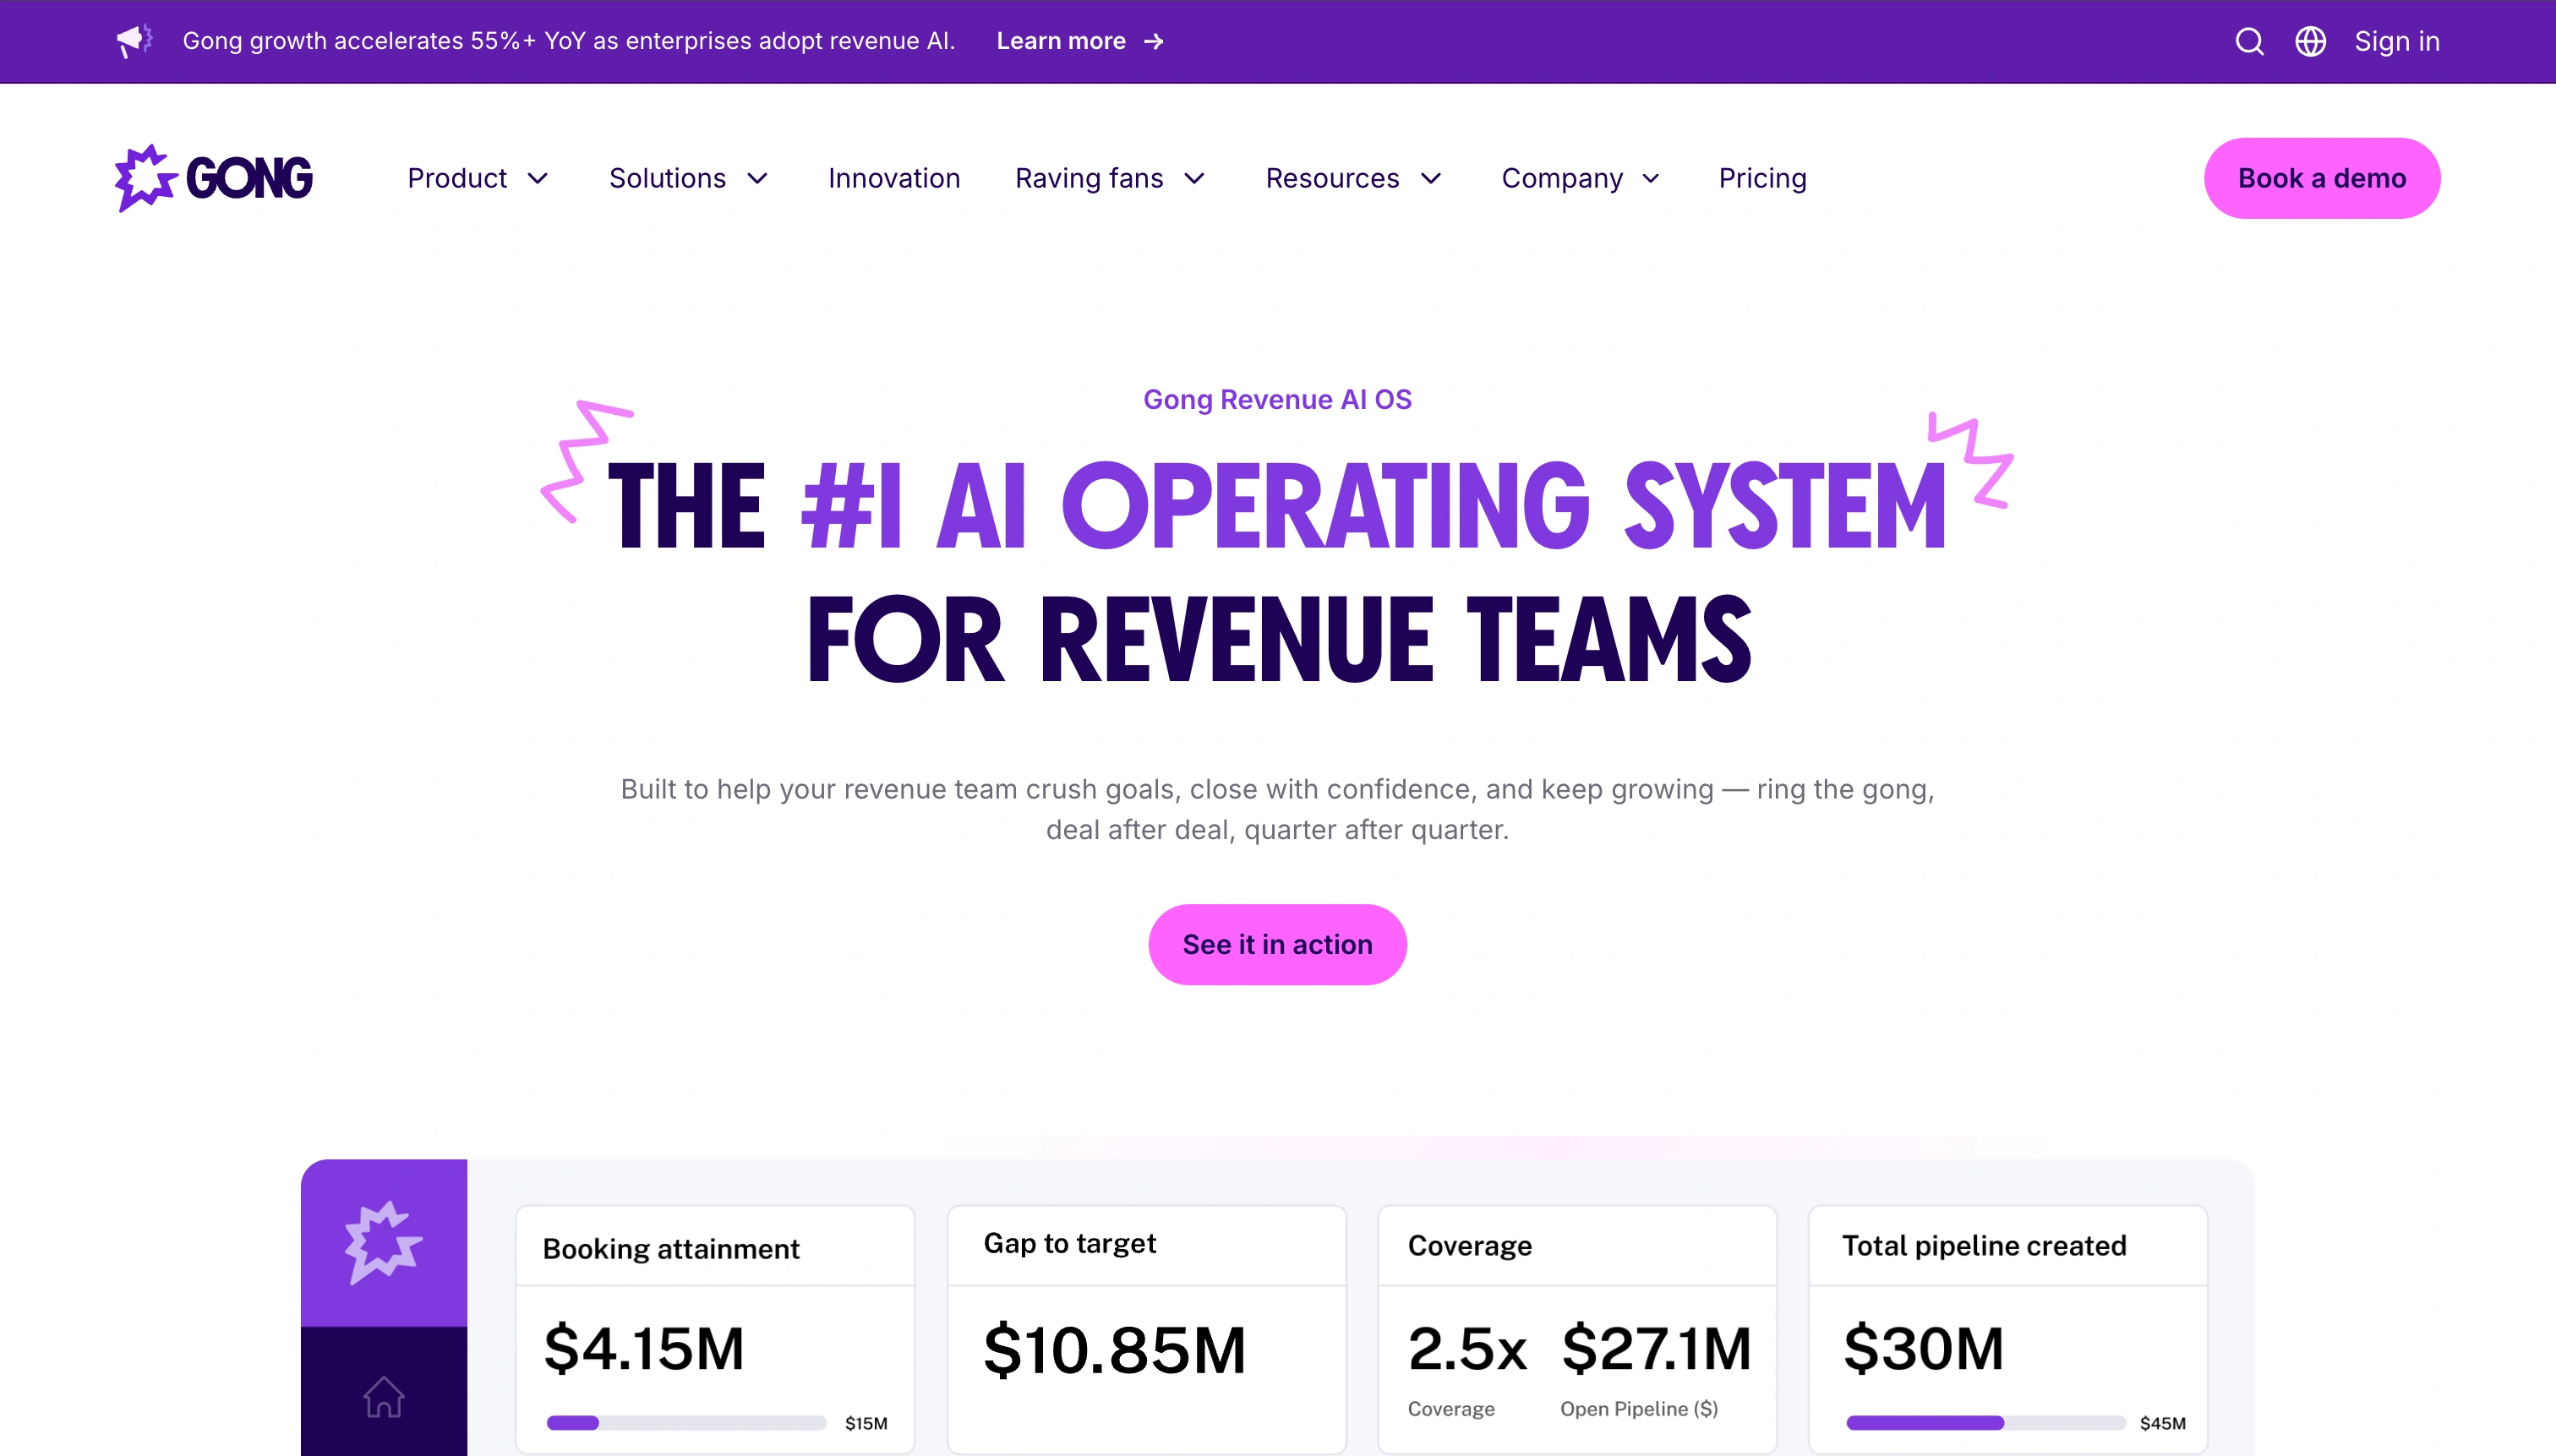Click the $27.1M open pipeline value

coord(1656,1348)
